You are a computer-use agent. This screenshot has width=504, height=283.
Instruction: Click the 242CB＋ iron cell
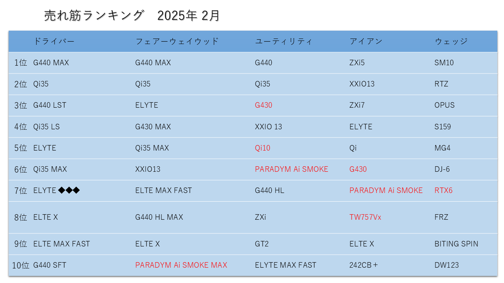tap(363, 265)
